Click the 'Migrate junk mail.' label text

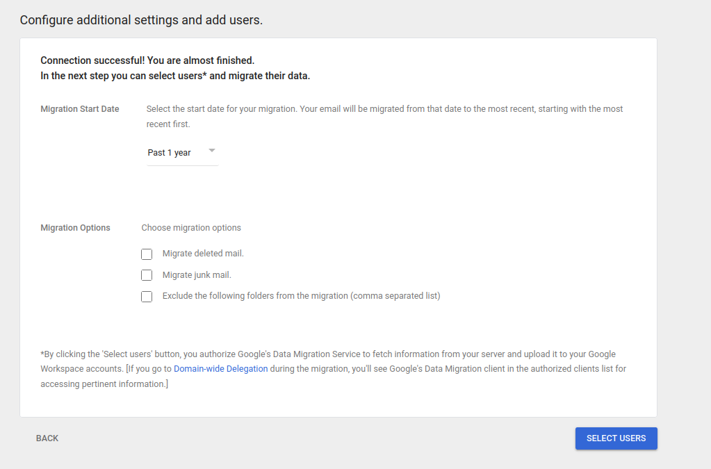(x=197, y=275)
